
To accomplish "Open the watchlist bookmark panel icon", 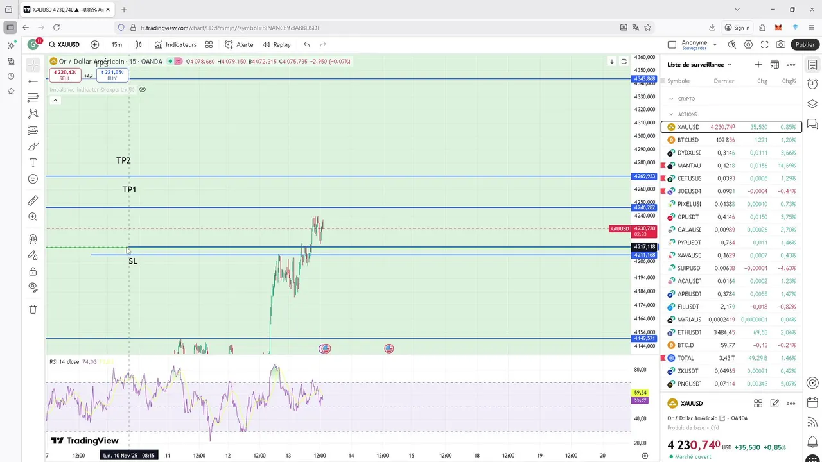I will click(x=812, y=65).
